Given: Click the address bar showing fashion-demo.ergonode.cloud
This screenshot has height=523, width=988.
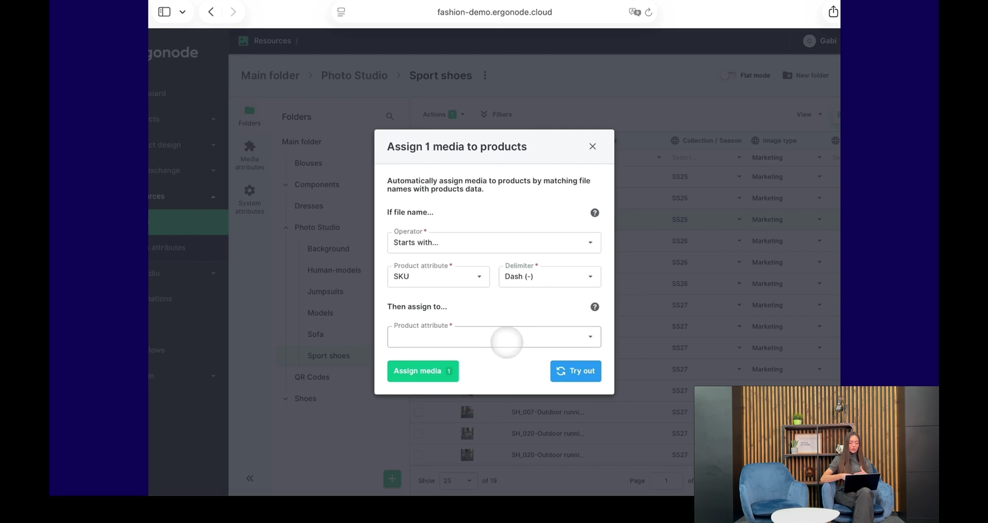Looking at the screenshot, I should [x=494, y=12].
